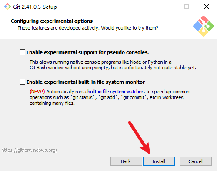The height and width of the screenshot is (171, 217).
Task: Click the 'Enable experimental support for pseudo consoles' label
Action: click(x=88, y=52)
